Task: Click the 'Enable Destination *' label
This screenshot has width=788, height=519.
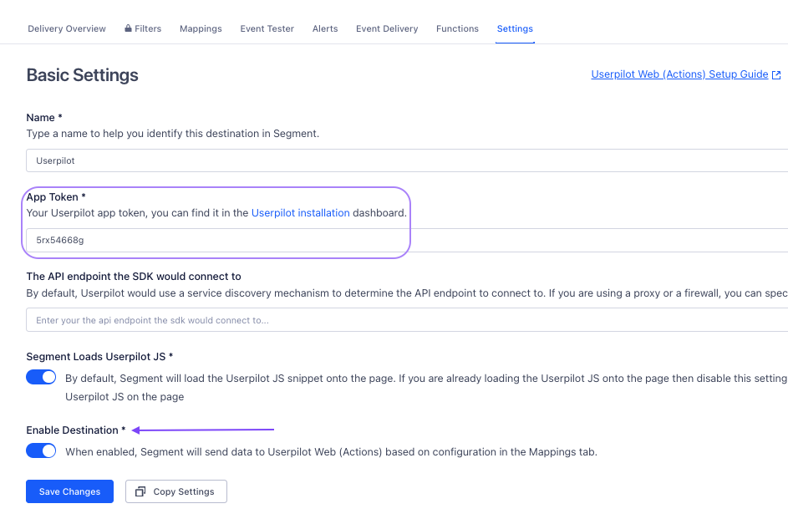Action: 76,430
